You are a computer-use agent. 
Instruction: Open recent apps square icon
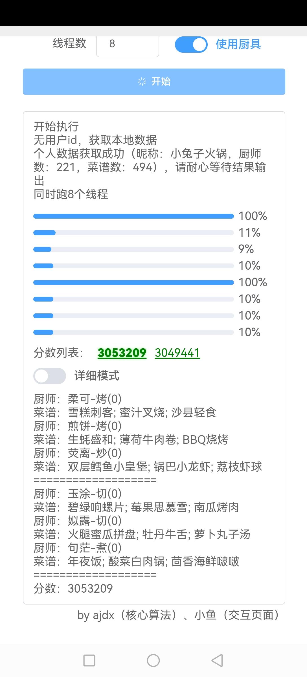[89, 660]
